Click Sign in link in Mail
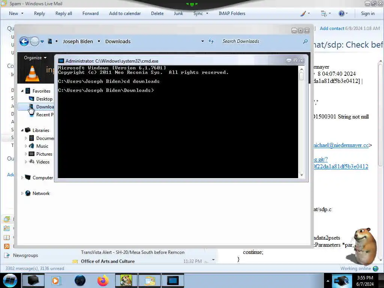Viewport: 384px width, 288px height. 367,13
